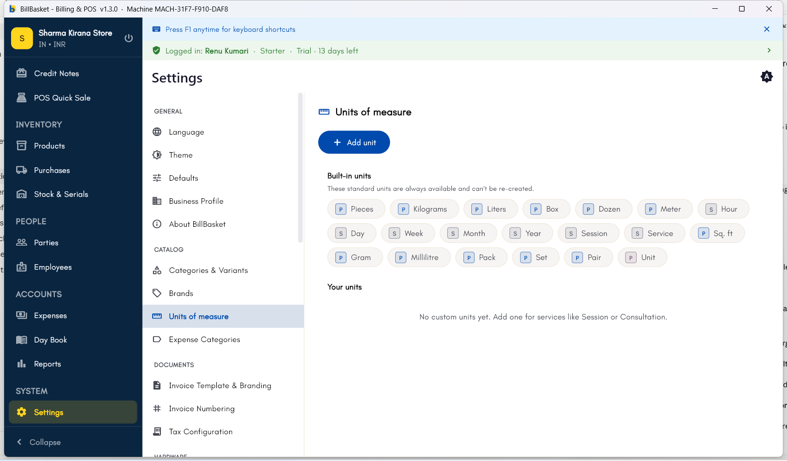The height and width of the screenshot is (461, 787).
Task: Click the Month unit chip
Action: pos(468,233)
